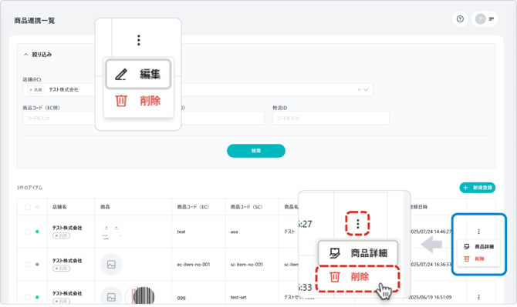Select the teat product code cell
The height and width of the screenshot is (307, 517).
(x=181, y=232)
